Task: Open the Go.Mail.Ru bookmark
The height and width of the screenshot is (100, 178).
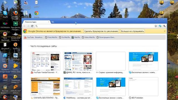Action: [x=64, y=37]
